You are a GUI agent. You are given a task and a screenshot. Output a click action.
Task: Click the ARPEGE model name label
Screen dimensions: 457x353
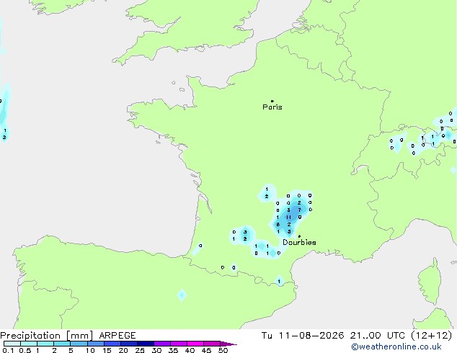tap(117, 336)
